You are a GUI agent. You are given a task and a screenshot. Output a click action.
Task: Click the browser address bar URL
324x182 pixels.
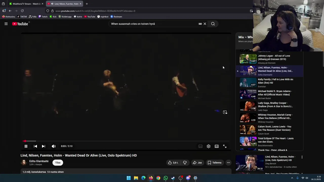point(95,11)
